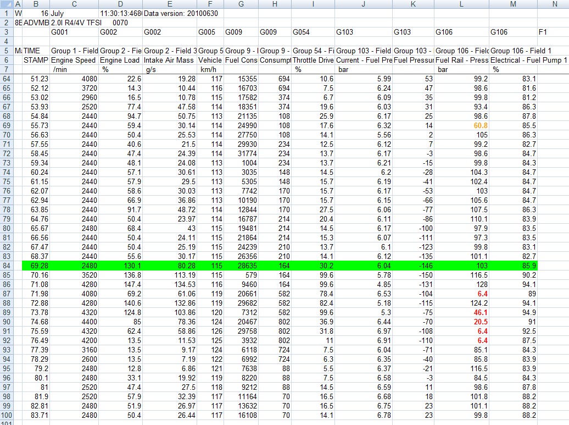Click the 'F1' cell in column N
The height and width of the screenshot is (425, 569).
pyautogui.click(x=553, y=32)
